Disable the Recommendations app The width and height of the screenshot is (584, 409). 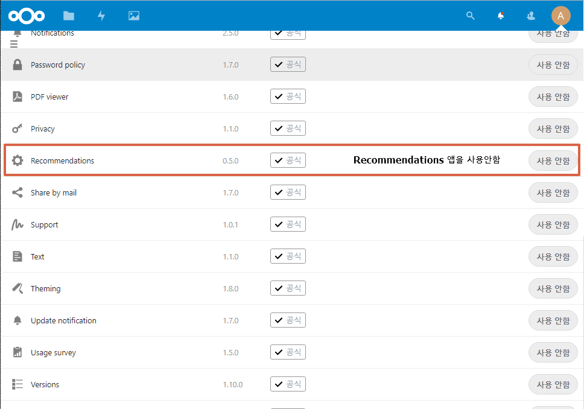click(553, 160)
